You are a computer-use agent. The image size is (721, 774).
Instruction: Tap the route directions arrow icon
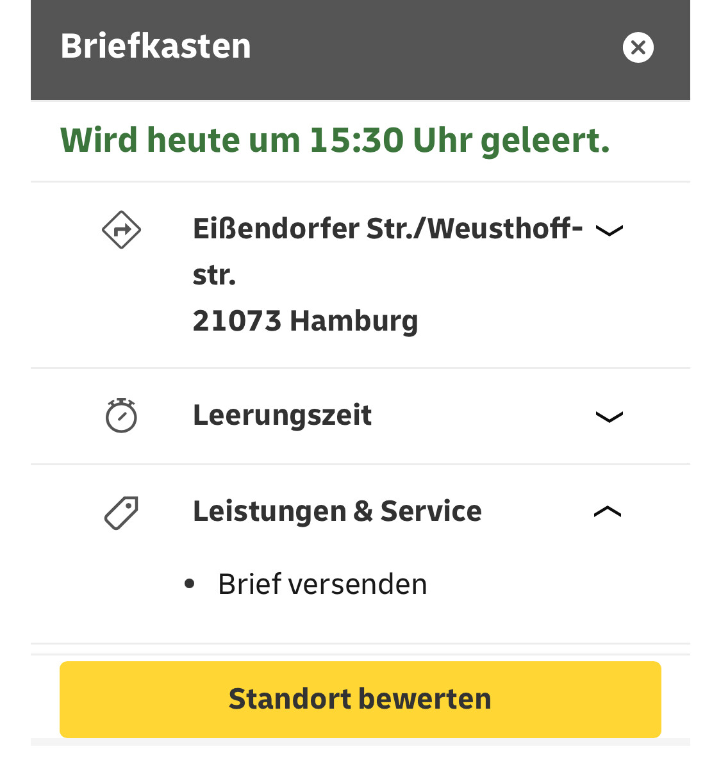122,229
